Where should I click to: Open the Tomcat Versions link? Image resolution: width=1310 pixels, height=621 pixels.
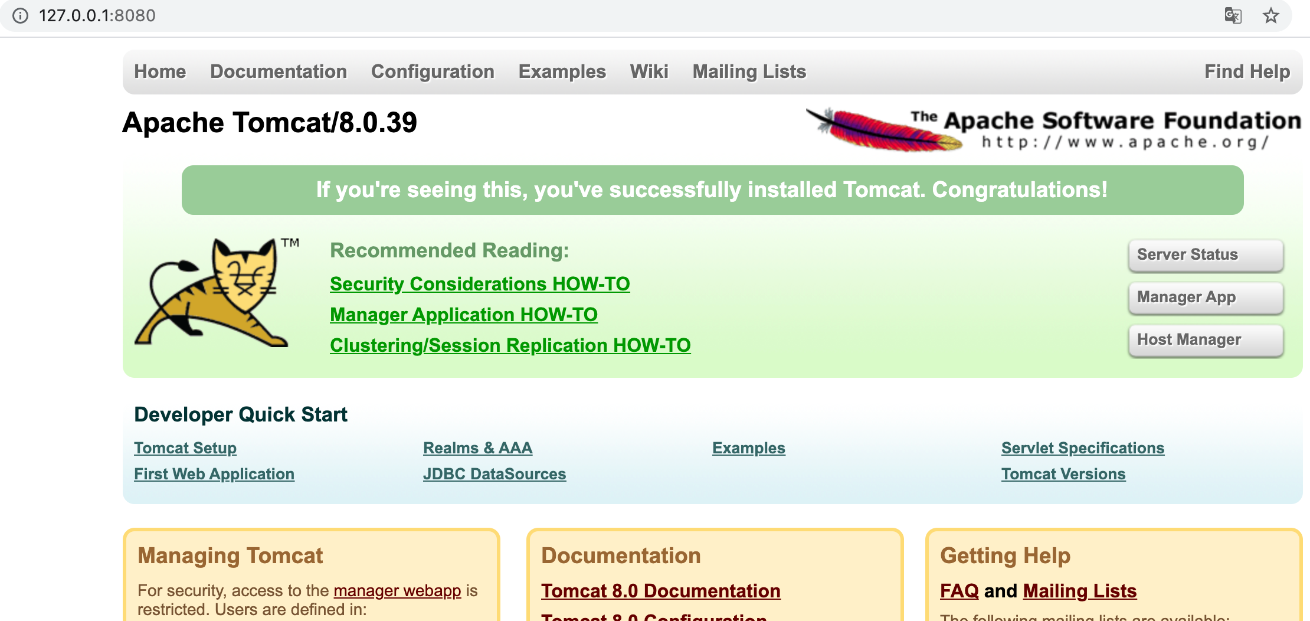click(1063, 474)
